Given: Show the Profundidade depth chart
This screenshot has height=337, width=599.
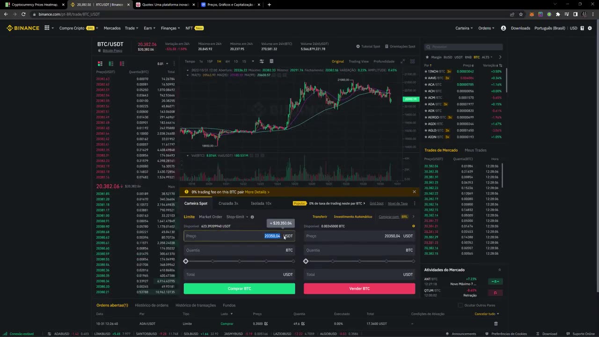Looking at the screenshot, I should 384,61.
